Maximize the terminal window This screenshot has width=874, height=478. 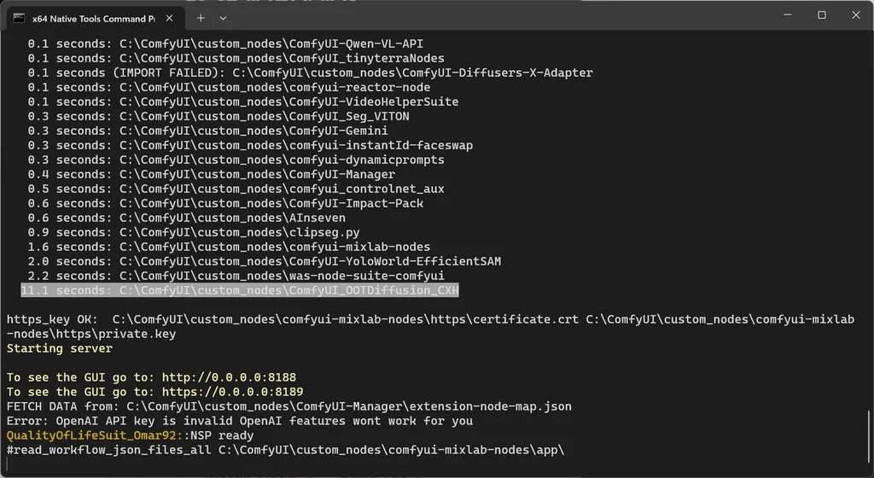pyautogui.click(x=822, y=15)
